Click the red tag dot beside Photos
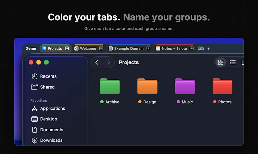 tap(215, 102)
